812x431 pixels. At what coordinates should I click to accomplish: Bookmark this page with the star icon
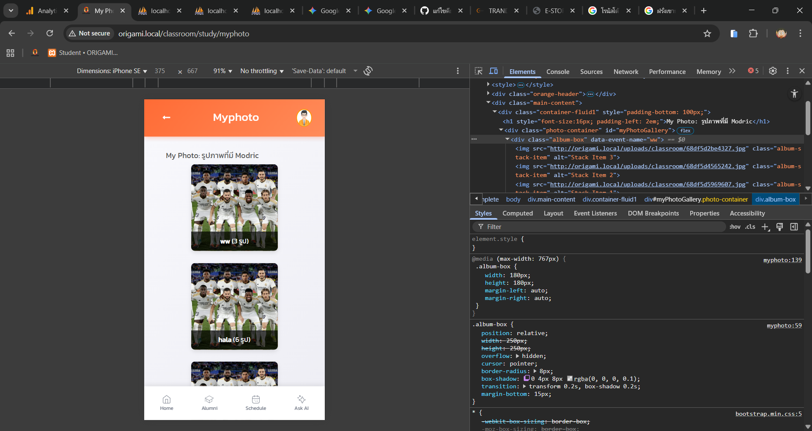(x=707, y=33)
